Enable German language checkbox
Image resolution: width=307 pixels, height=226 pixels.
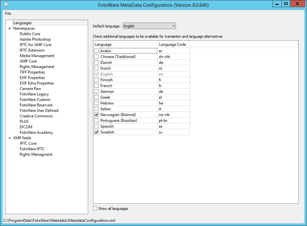[96, 92]
